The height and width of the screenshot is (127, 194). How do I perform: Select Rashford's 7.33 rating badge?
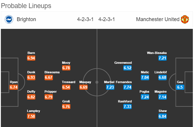(127, 107)
